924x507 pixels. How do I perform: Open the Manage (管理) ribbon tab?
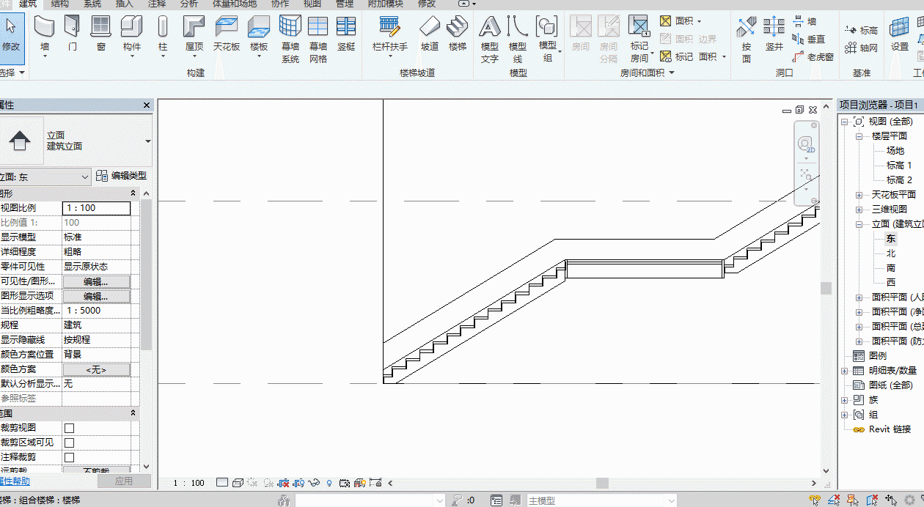(345, 4)
